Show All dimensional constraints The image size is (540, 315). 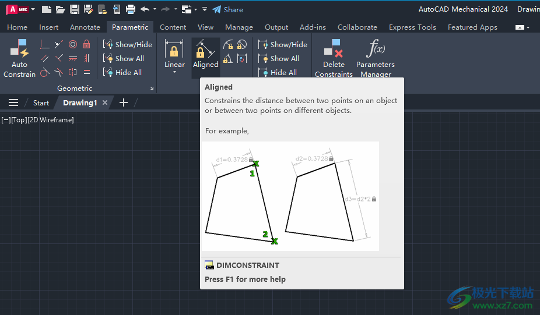(278, 58)
